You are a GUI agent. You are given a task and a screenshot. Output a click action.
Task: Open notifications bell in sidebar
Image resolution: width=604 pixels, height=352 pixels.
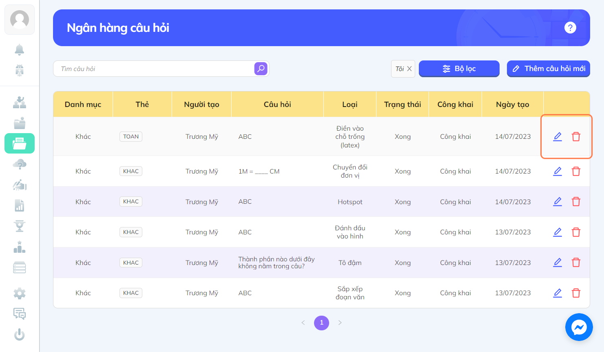pyautogui.click(x=20, y=49)
